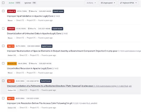The height and width of the screenshot is (112, 141).
Task: Click the 96.4% (99th) EPSS score
Action: coord(23,63)
